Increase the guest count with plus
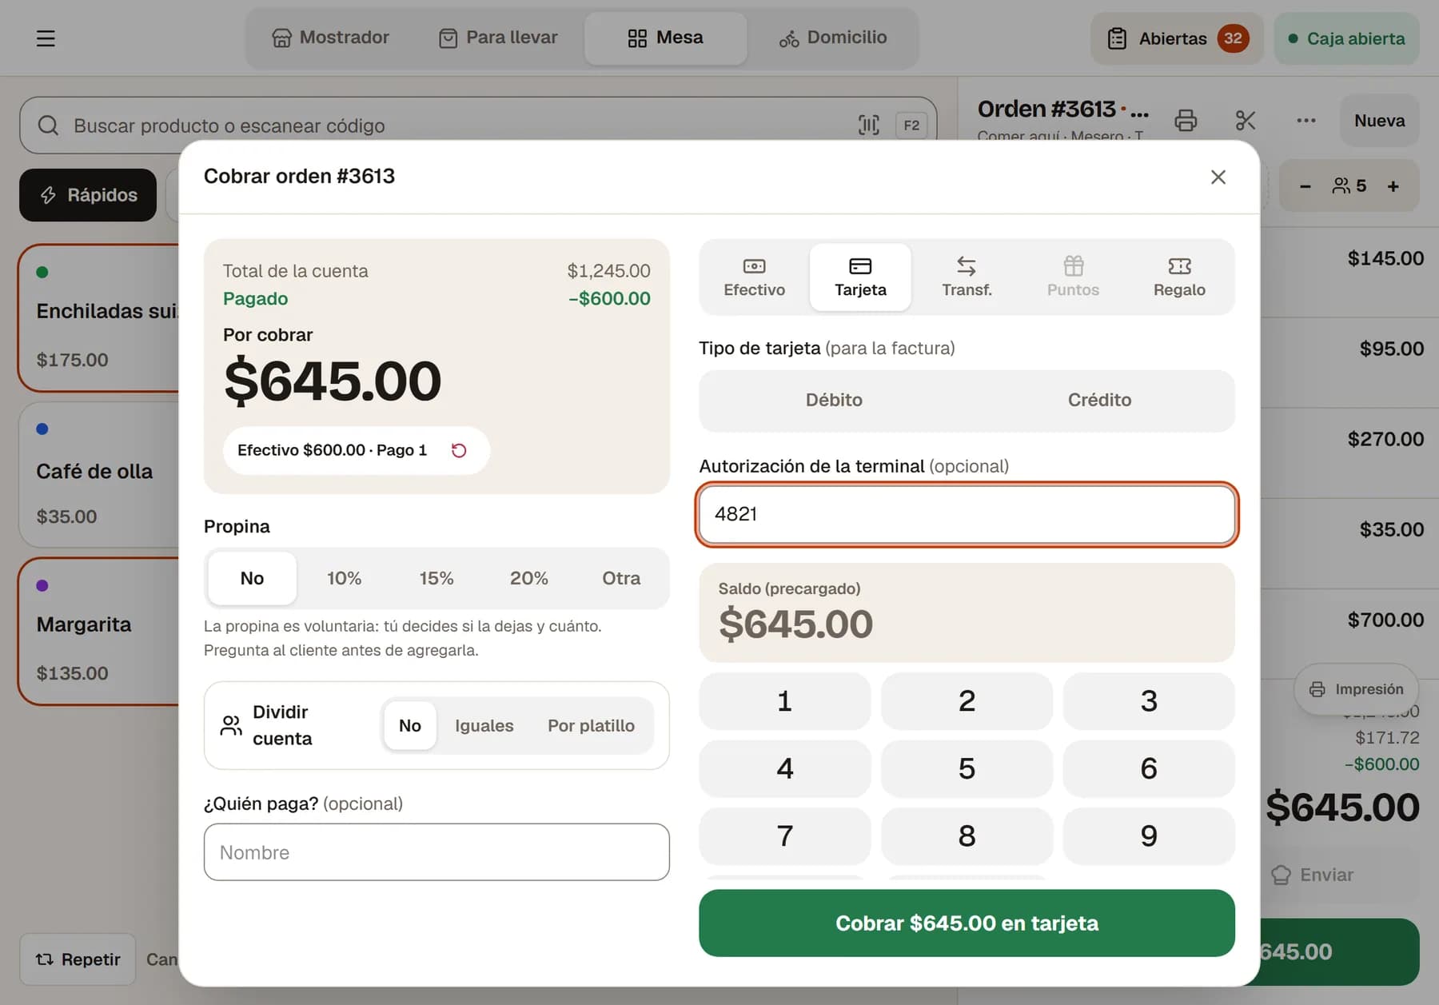Screen dimensions: 1439x1005 pos(1393,186)
